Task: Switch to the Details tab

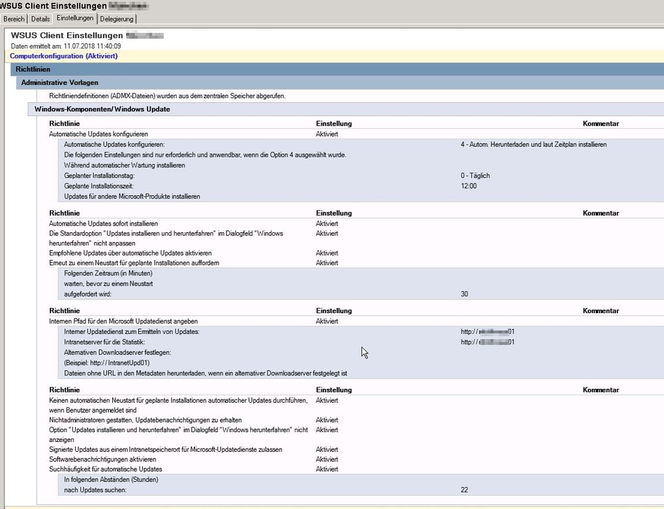Action: [40, 19]
